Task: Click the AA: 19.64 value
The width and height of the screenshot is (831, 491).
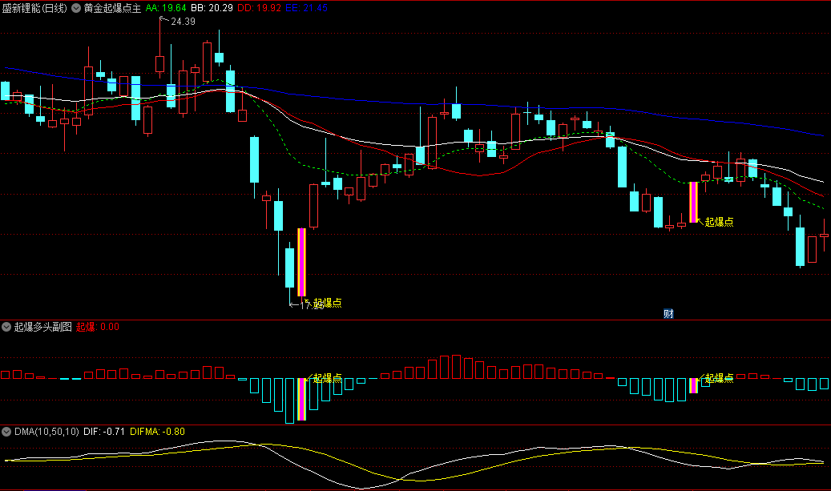Action: point(166,8)
